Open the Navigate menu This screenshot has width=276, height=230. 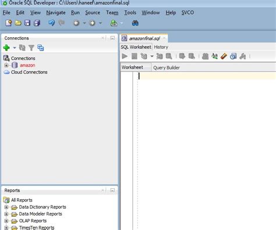click(56, 13)
